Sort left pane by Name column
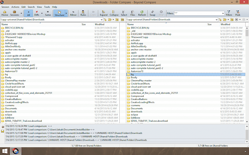This screenshot has height=155, width=249. pos(41,24)
